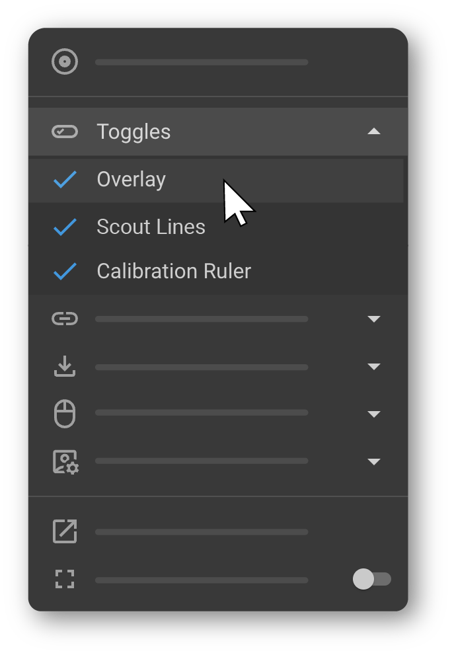Click the download arrow icon
452x655 pixels.
point(65,367)
